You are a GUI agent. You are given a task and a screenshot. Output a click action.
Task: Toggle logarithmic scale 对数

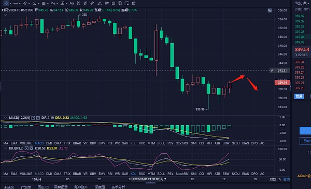pyautogui.click(x=273, y=179)
